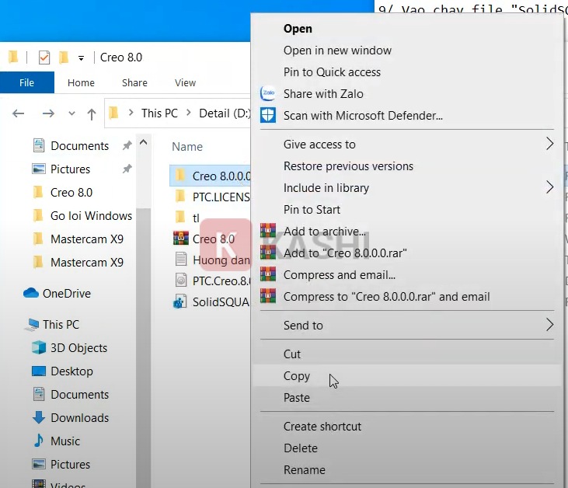Viewport: 568px width, 488px height.
Task: Expand the Give access to submenu
Action: 549,144
